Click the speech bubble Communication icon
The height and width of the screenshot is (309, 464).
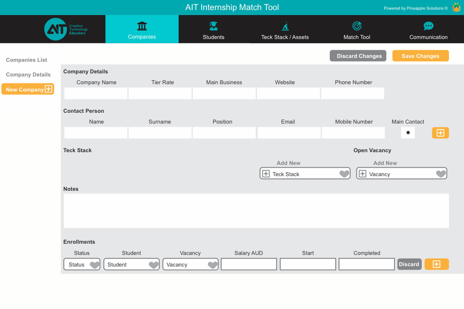pyautogui.click(x=428, y=26)
